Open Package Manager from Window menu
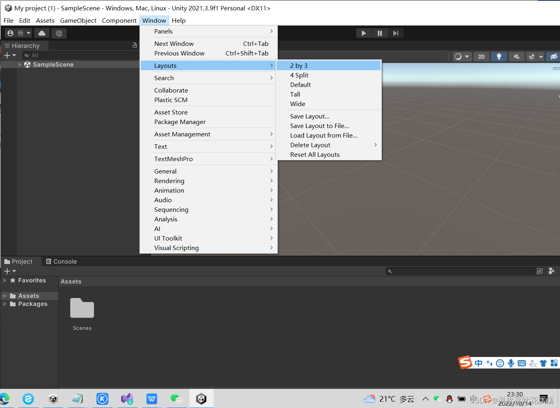The image size is (560, 408). click(208, 122)
